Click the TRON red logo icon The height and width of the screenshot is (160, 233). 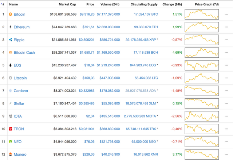[x=11, y=129]
